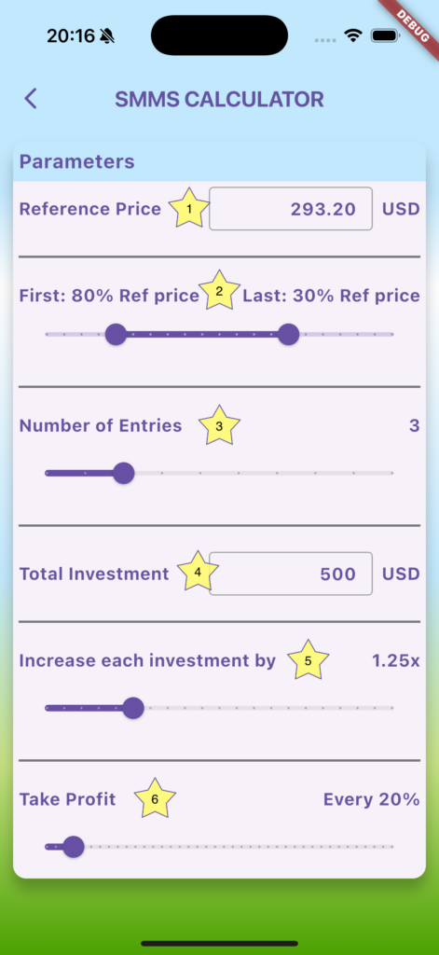
Task: Click the Number of Entries slider thumb
Action: click(124, 473)
